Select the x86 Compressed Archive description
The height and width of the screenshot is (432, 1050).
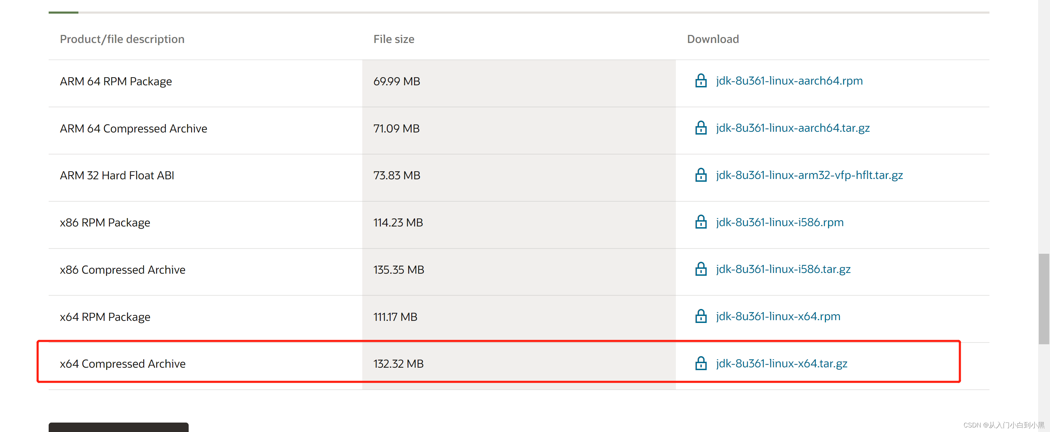(x=122, y=269)
